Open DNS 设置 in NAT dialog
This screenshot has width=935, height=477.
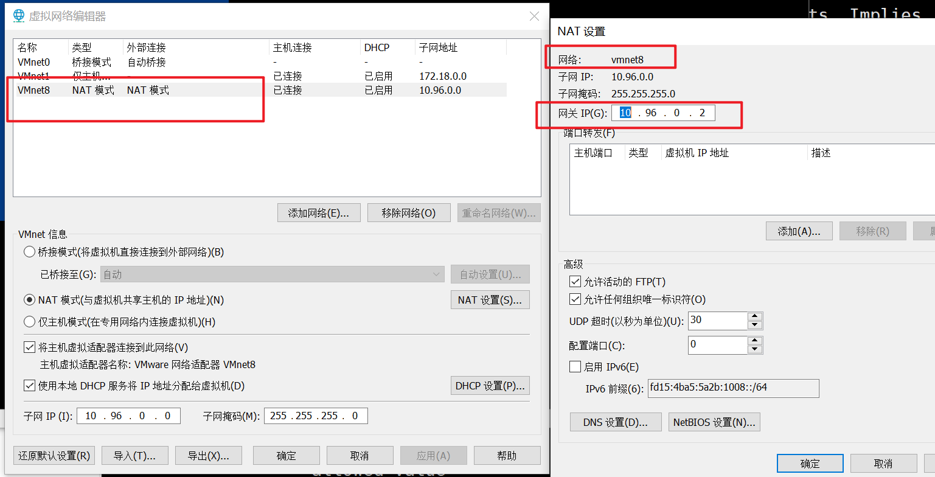(615, 422)
